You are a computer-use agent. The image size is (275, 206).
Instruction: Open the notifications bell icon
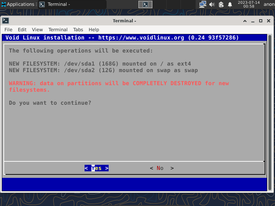[230, 4]
